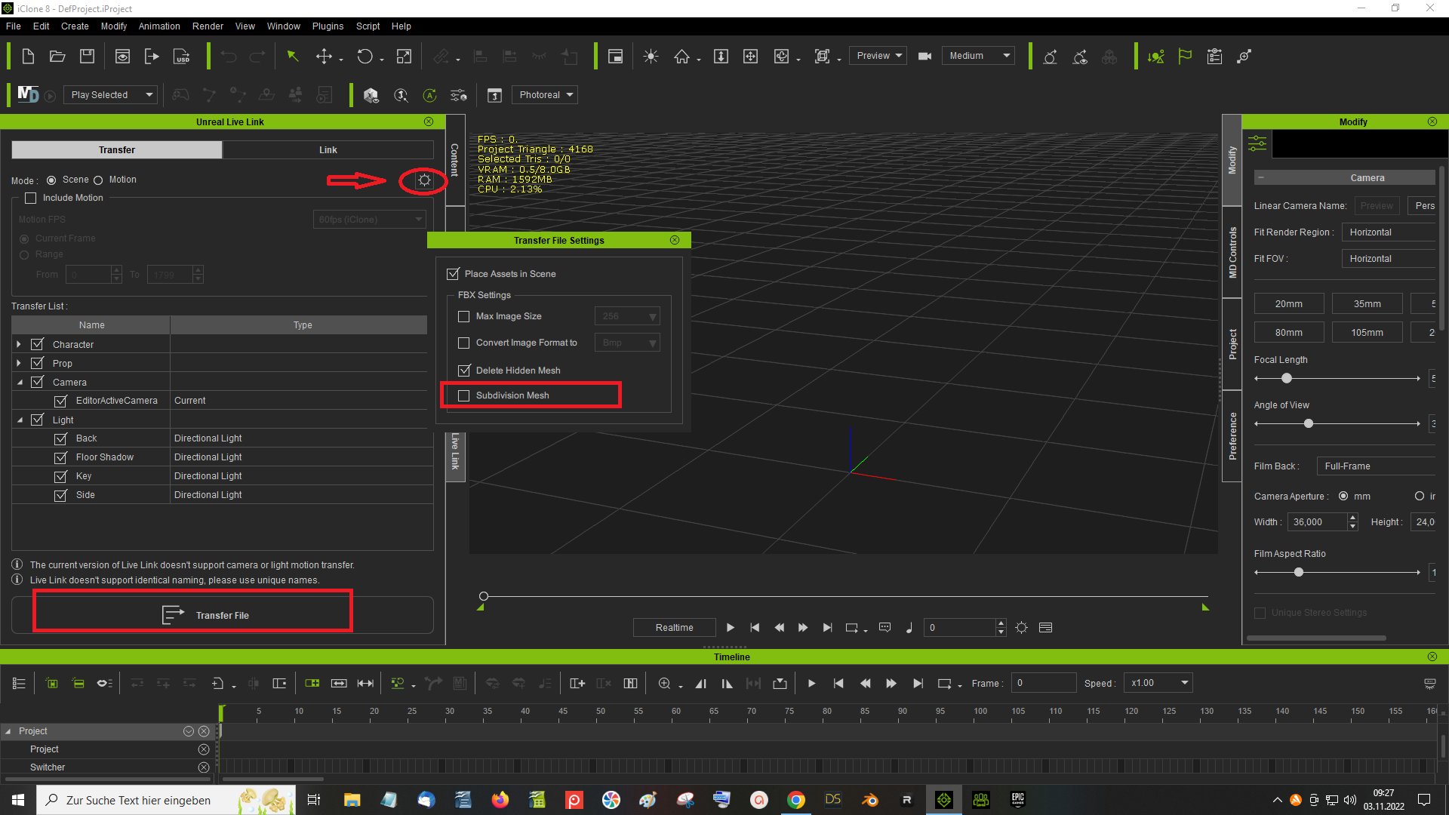Uncheck Place Assets in Scene
1449x815 pixels.
click(x=453, y=274)
